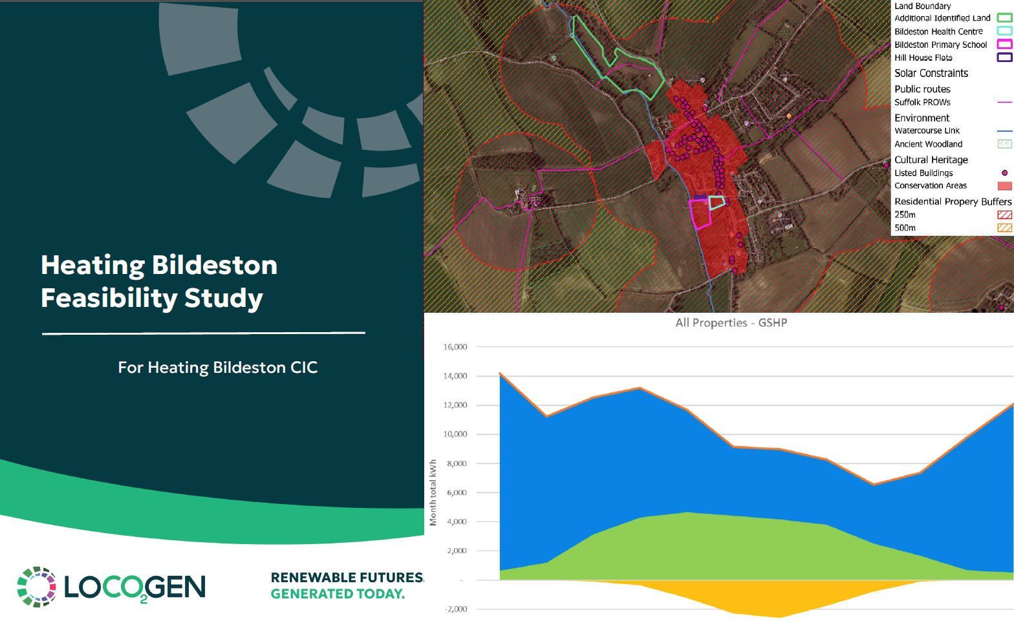Select the 'Feasibility Study' title line
The height and width of the screenshot is (621, 1014).
152,298
